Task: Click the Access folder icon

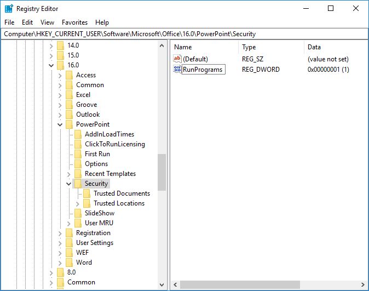Action: coord(69,75)
